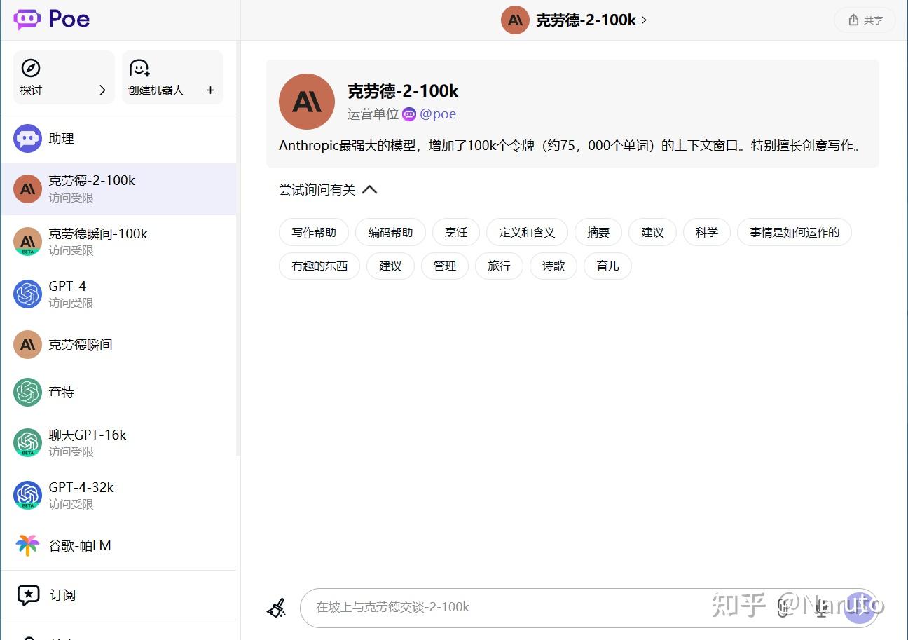The width and height of the screenshot is (908, 640).
Task: Click the large avatar in the bot profile card
Action: click(x=307, y=102)
